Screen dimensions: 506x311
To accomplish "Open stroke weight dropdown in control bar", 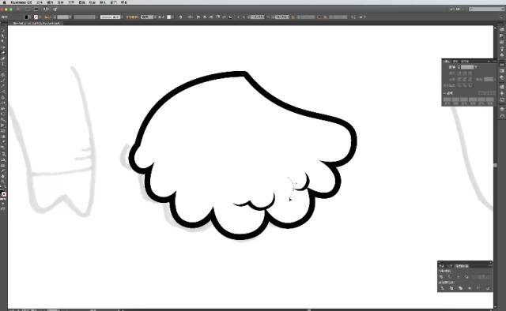I will pos(70,17).
